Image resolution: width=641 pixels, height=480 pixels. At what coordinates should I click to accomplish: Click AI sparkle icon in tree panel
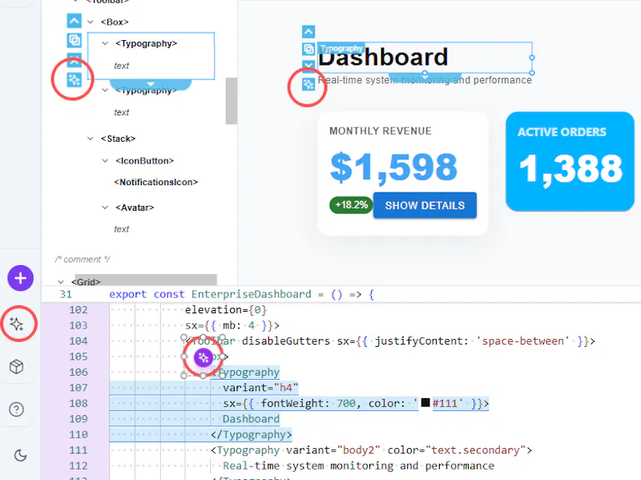[x=74, y=79]
